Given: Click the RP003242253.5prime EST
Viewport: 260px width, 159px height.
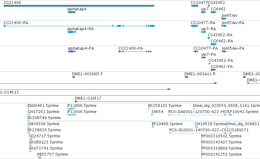Looking at the screenshot, I should [202, 157].
